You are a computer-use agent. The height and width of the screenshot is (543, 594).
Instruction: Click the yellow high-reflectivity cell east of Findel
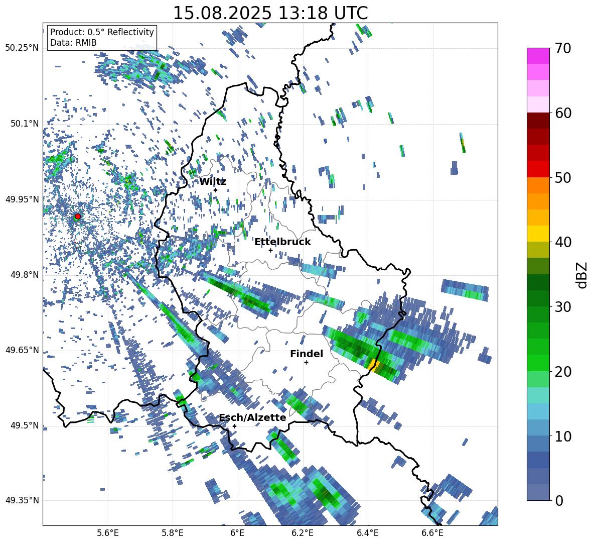point(373,365)
